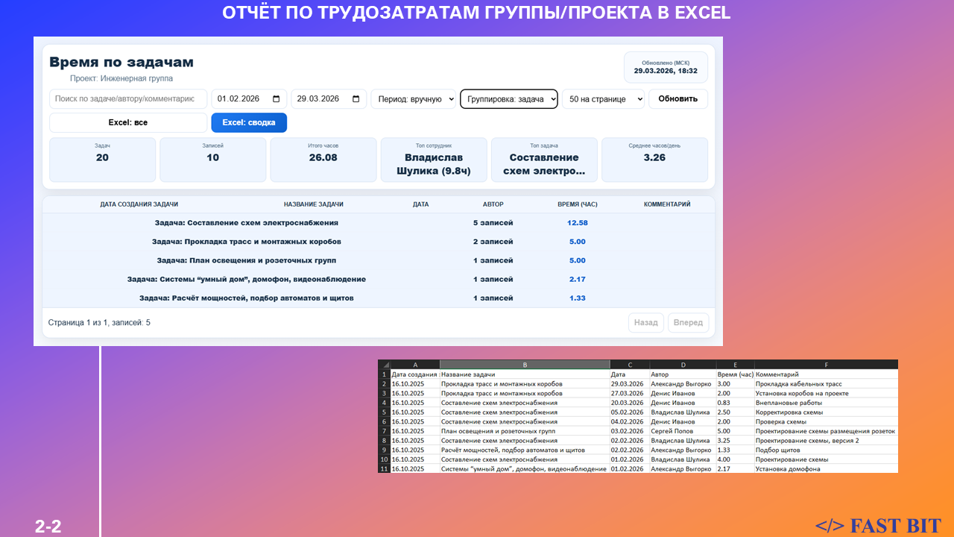Image resolution: width=954 pixels, height=537 pixels.
Task: Select the 'Топ сотрудник' statistics card
Action: coord(434,160)
